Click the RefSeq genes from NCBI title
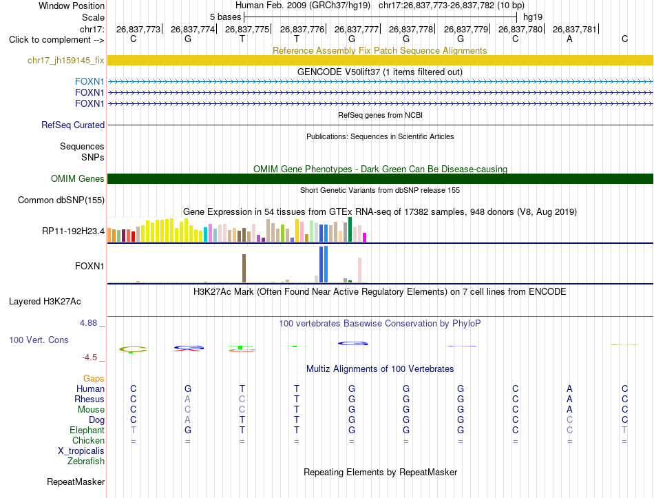Screen dimensions: 654x498 380,115
